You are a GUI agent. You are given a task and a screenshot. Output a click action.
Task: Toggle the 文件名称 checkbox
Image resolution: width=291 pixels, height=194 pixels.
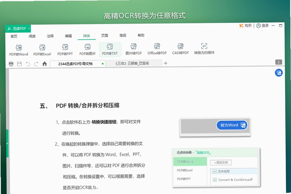click(x=215, y=171)
